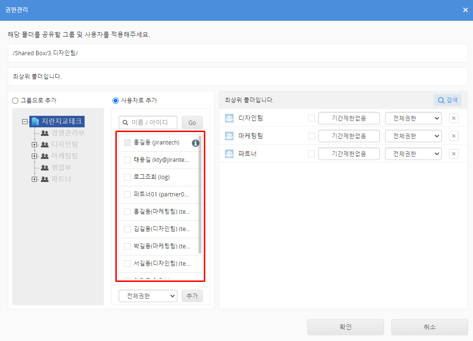Screen dimensions: 473x341
Task: Remove 디자인팀 with its X icon
Action: (453, 118)
